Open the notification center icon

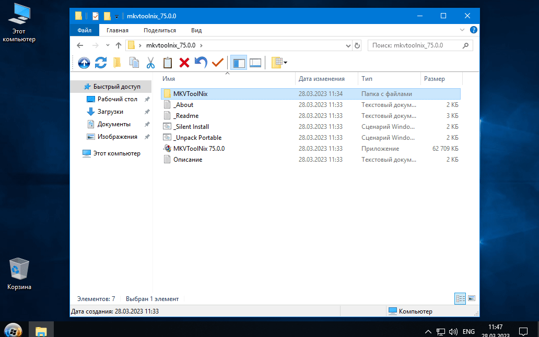tap(523, 331)
